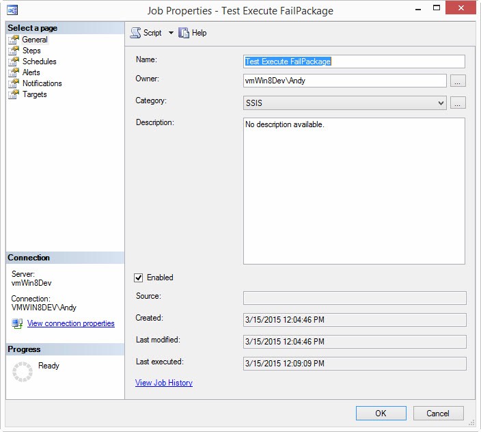Click the window icon in the title bar
This screenshot has height=432, width=481.
(12, 10)
